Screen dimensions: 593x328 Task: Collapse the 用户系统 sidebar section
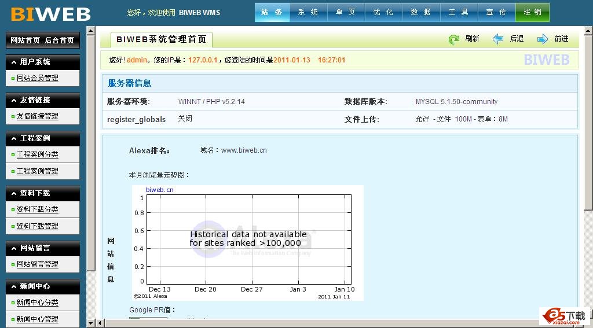[x=42, y=62]
